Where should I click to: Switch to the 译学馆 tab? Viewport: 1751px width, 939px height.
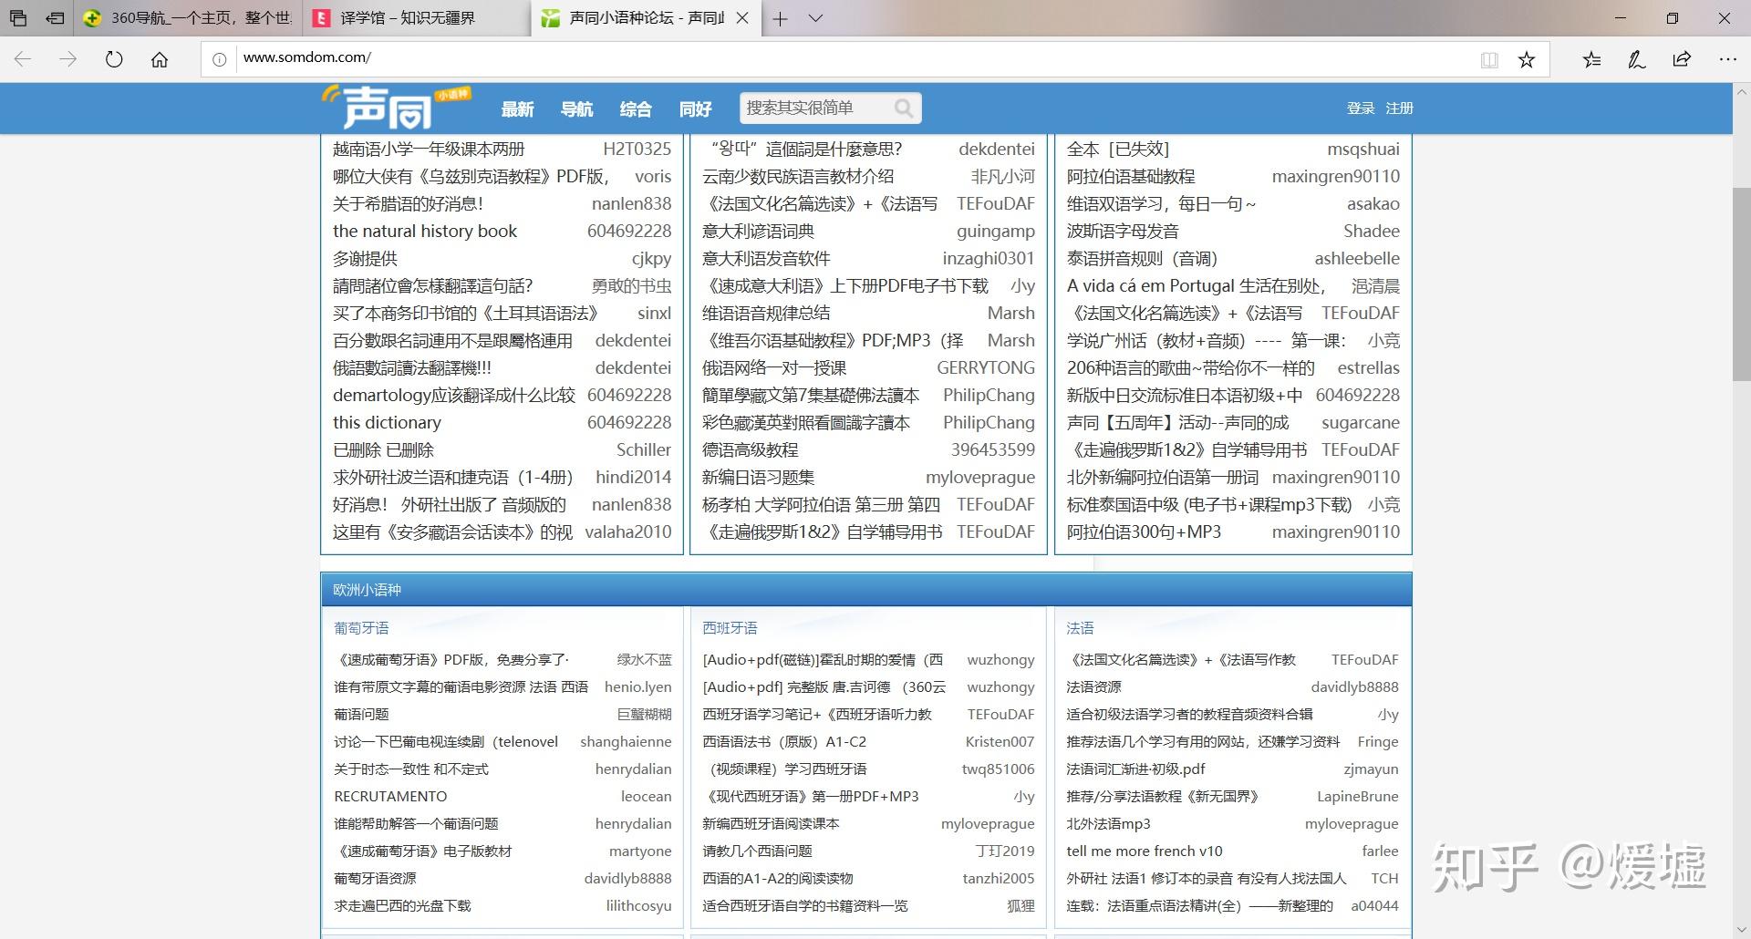click(x=416, y=18)
